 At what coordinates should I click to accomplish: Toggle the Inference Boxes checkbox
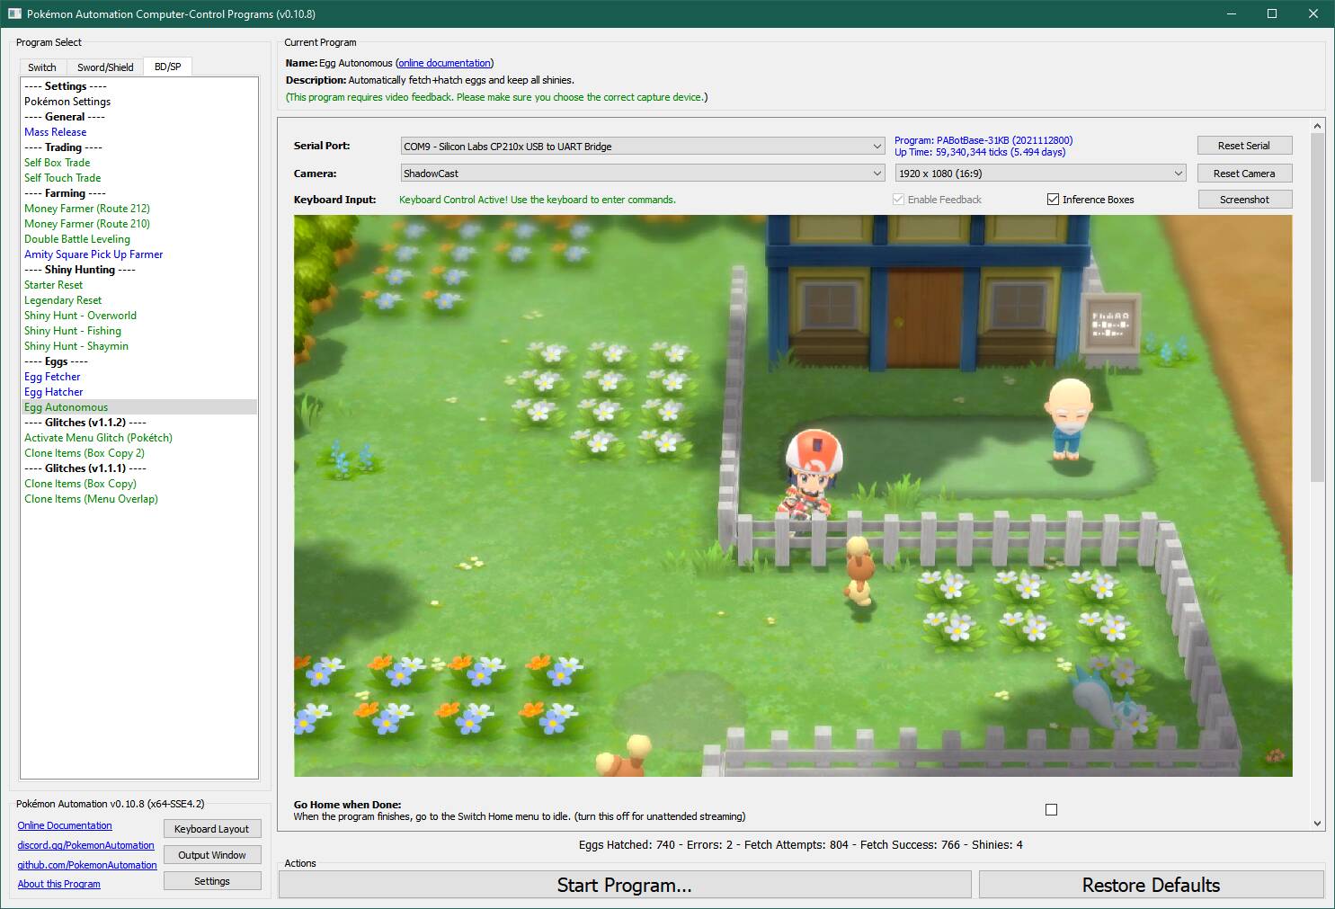(x=1053, y=200)
